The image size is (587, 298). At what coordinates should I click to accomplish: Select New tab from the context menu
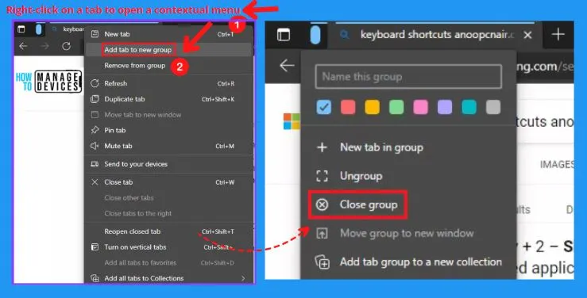tap(117, 34)
